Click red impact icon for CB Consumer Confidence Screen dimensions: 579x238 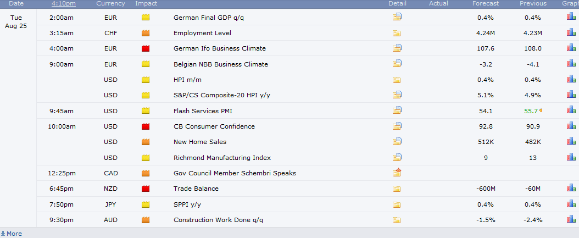tap(146, 127)
